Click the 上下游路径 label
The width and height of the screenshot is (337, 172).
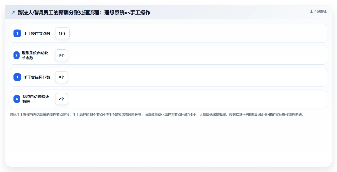coord(318,11)
